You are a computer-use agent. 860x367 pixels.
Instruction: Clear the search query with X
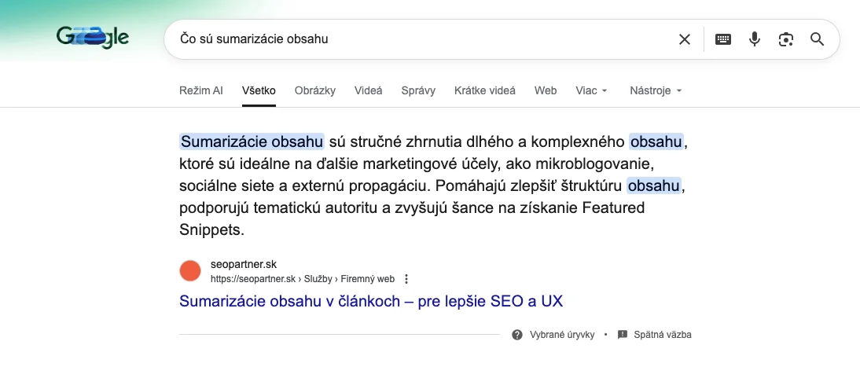[x=685, y=39]
